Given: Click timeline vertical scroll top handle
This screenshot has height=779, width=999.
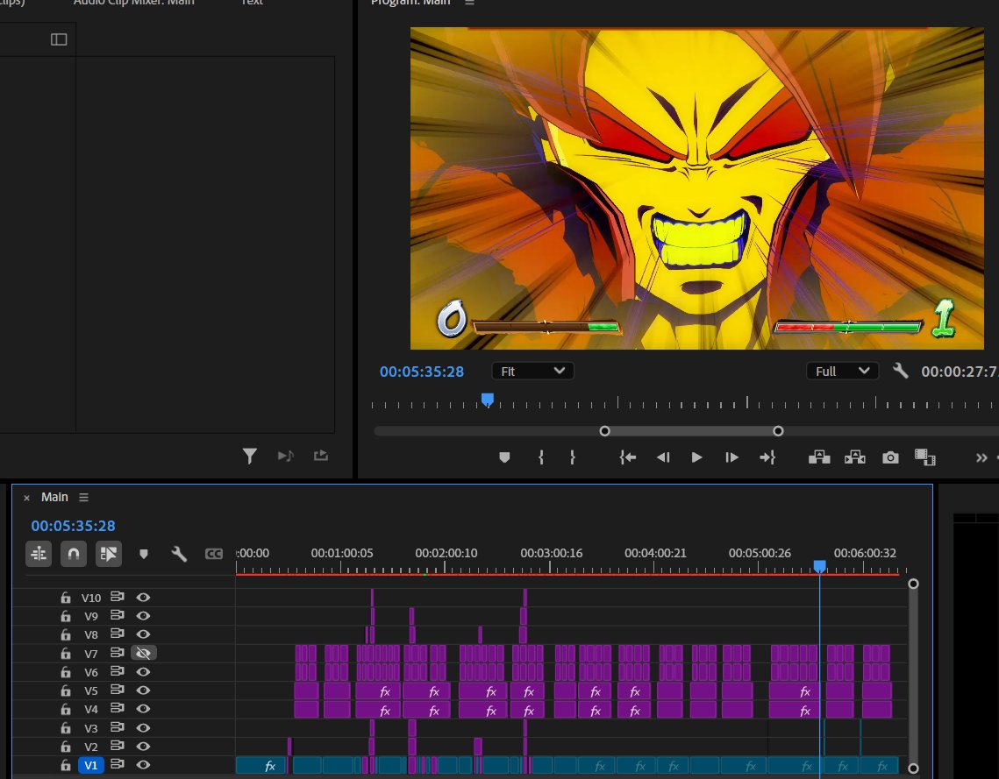Looking at the screenshot, I should 913,584.
